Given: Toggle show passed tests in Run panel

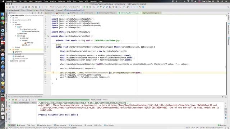Looking at the screenshot, I should 13,100.
